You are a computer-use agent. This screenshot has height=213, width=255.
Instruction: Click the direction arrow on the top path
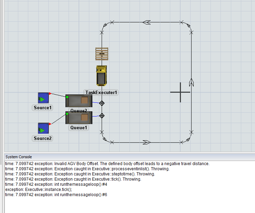tap(147, 22)
